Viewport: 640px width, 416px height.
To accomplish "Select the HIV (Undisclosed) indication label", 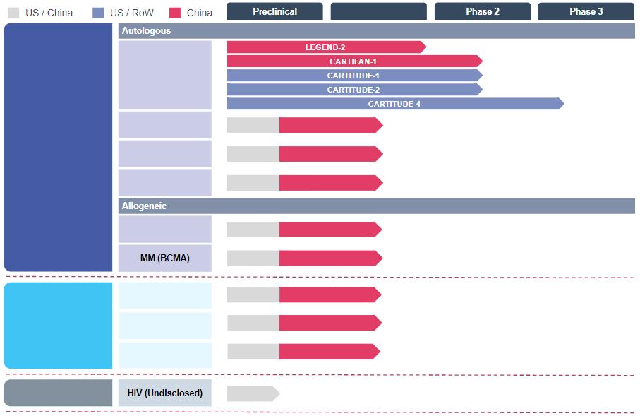I will [x=164, y=393].
